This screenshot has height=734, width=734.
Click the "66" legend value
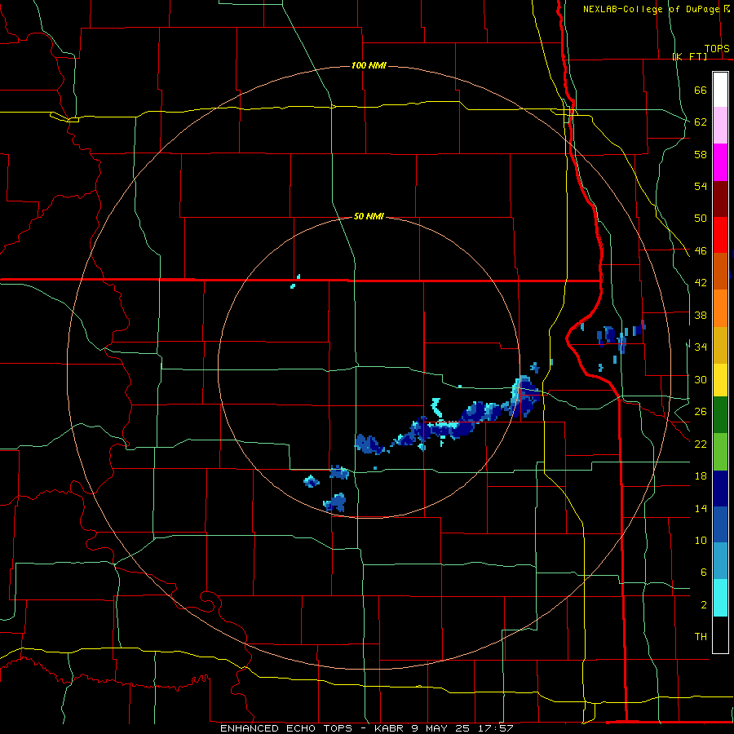click(x=701, y=90)
